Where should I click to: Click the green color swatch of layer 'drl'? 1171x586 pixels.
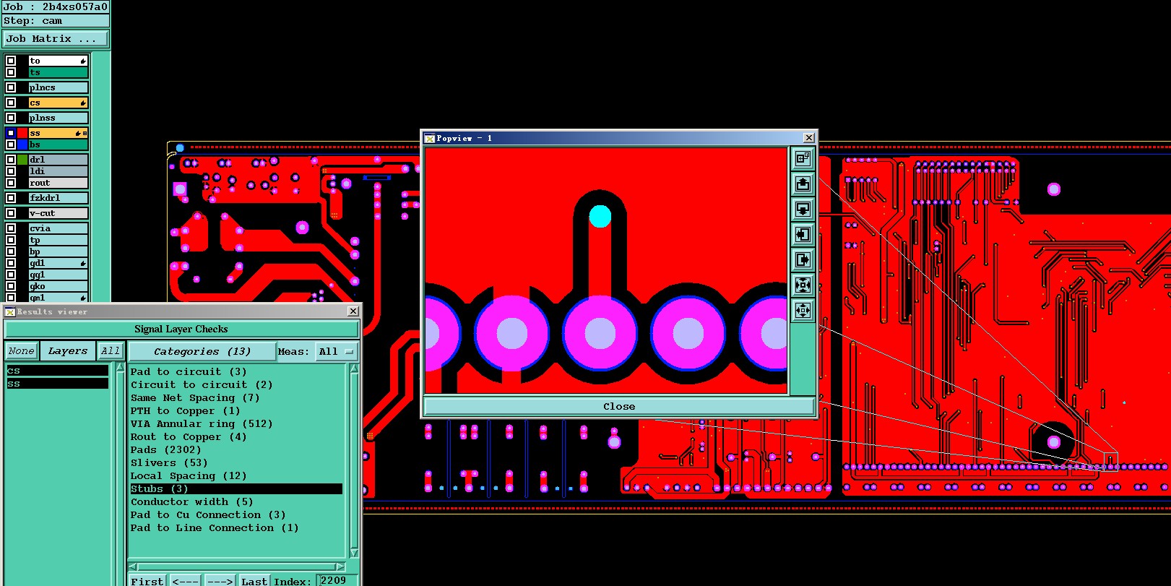(x=22, y=160)
